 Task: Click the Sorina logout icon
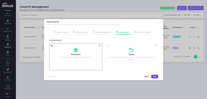click(x=7, y=94)
